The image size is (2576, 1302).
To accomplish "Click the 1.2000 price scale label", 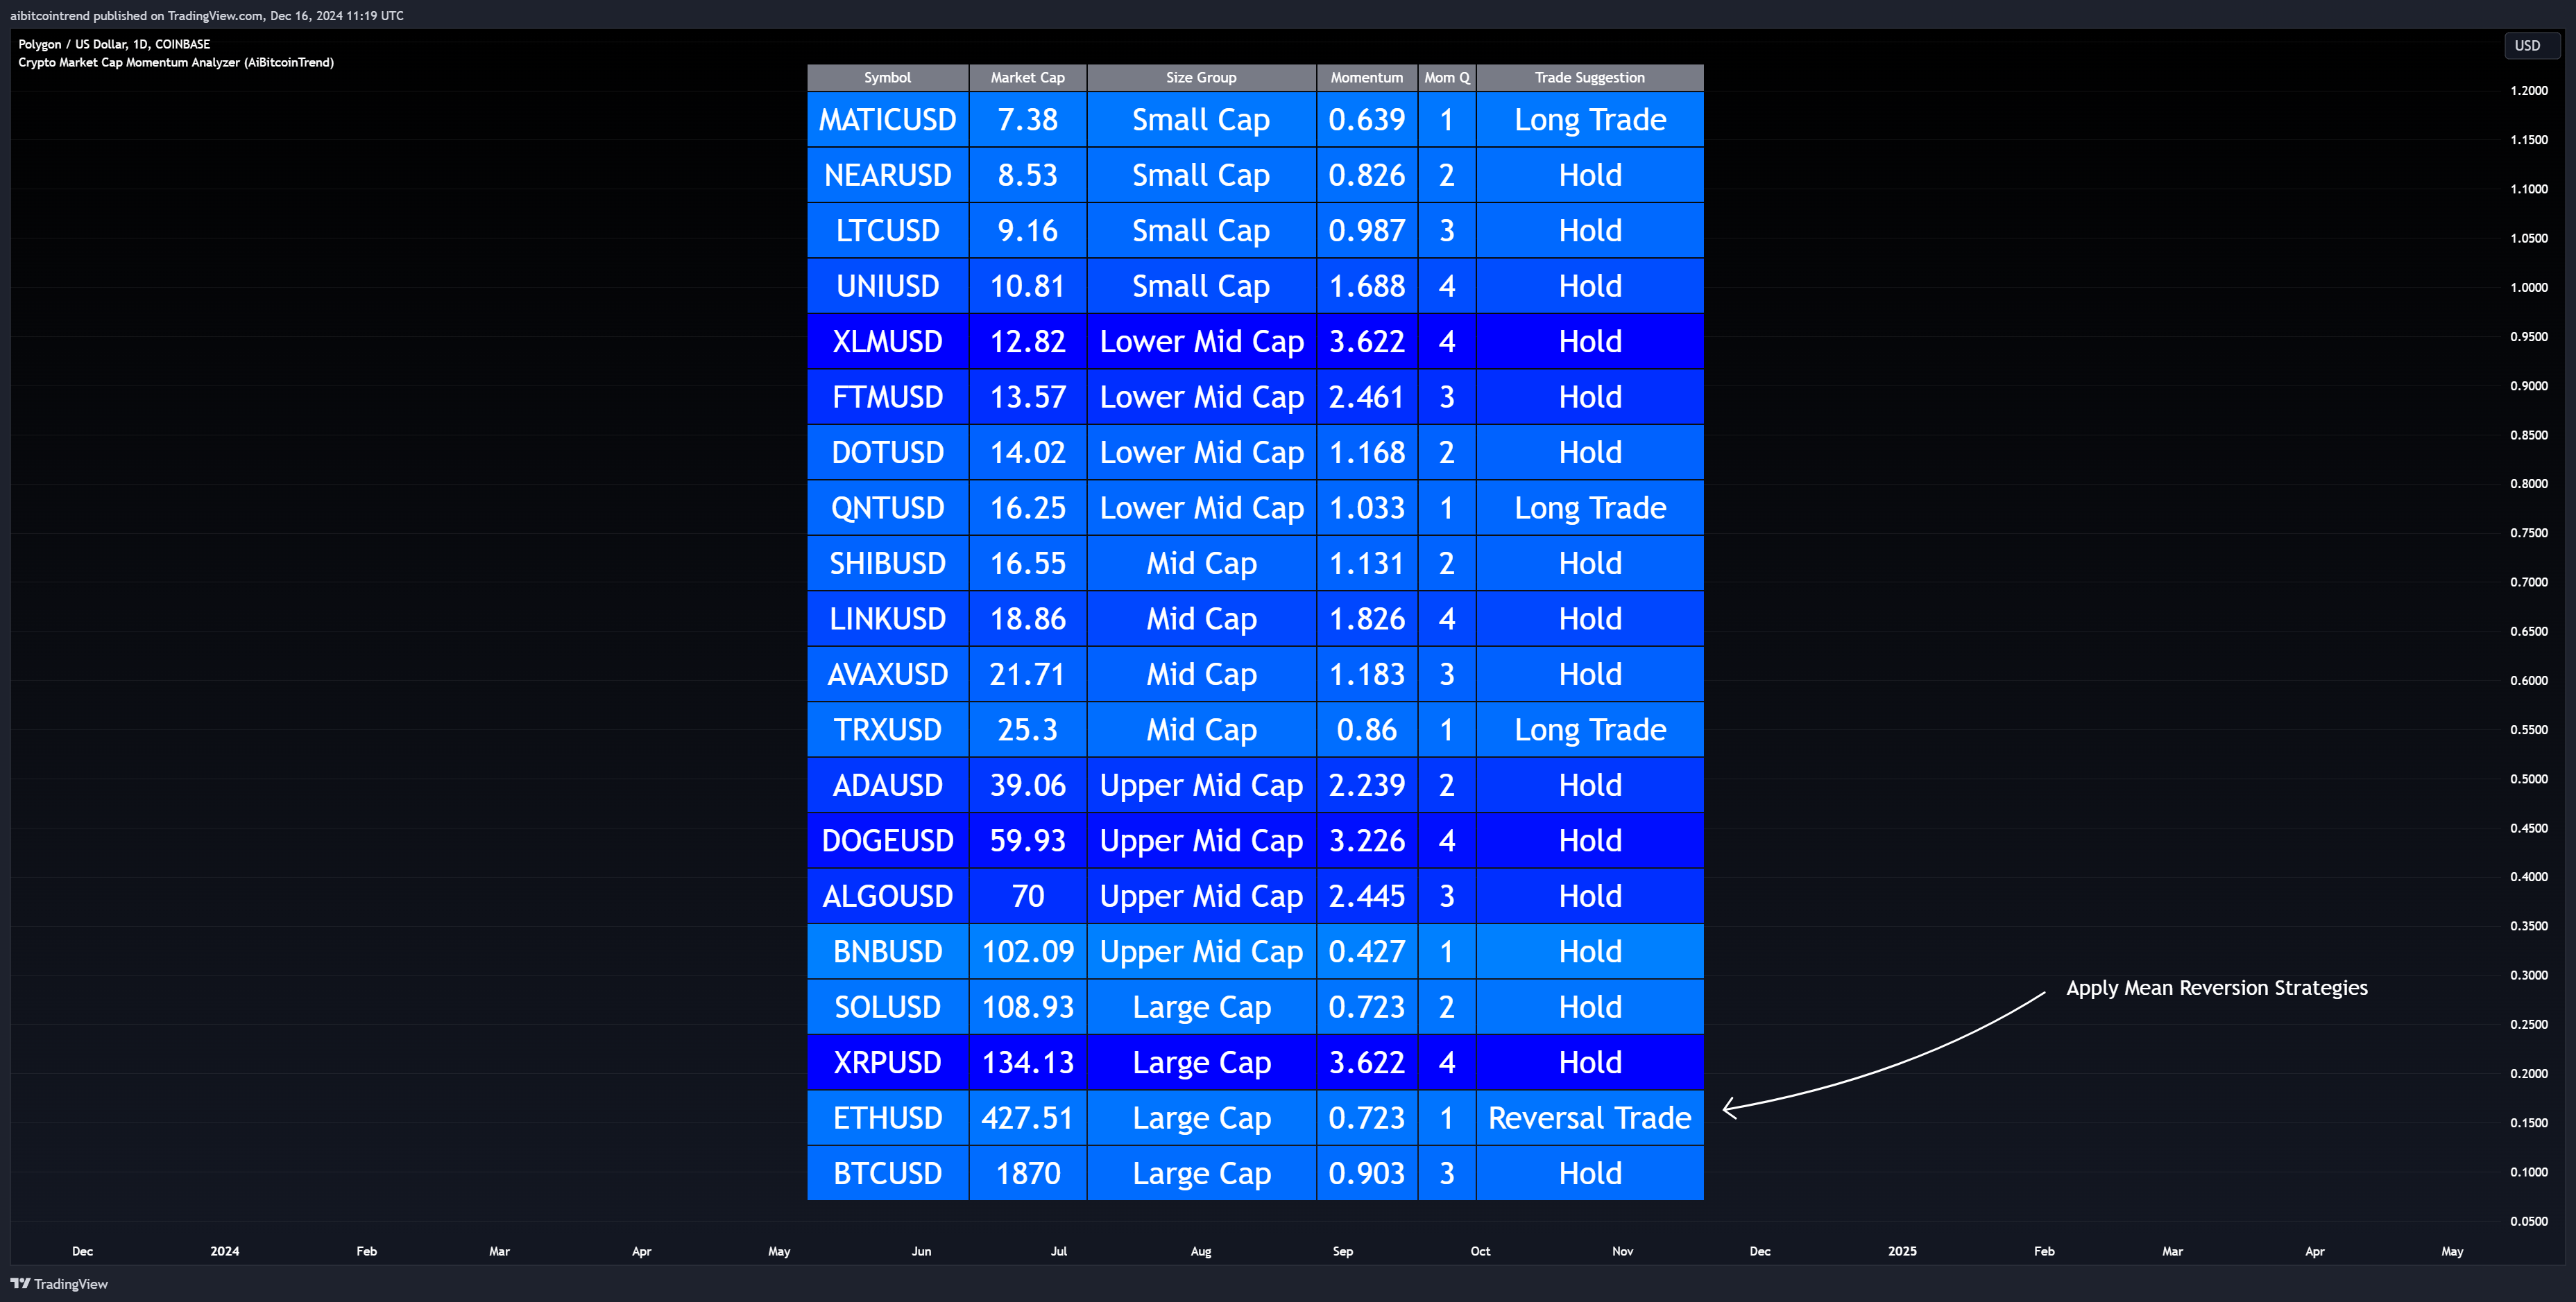I will point(2529,91).
